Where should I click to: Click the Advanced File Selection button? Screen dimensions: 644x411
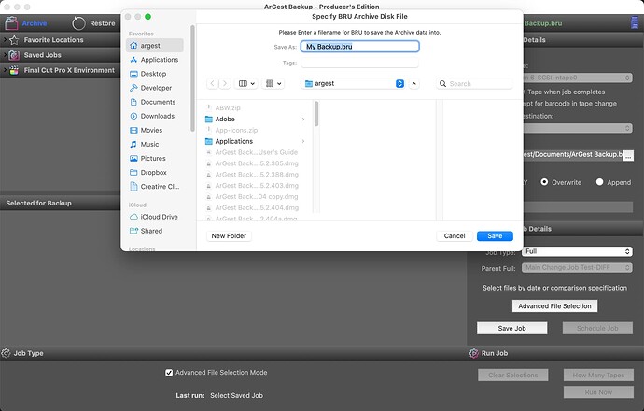pyautogui.click(x=554, y=305)
